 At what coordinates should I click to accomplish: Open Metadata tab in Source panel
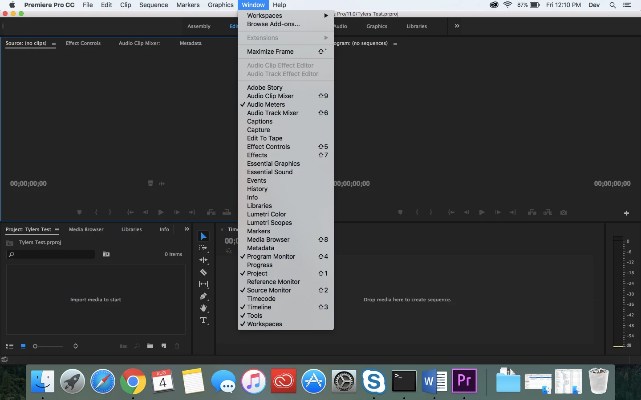point(191,43)
